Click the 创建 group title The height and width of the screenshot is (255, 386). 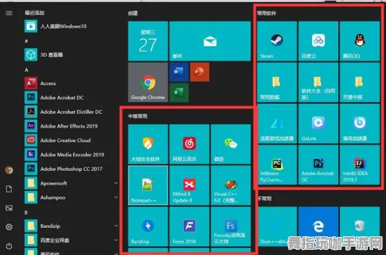pyautogui.click(x=133, y=13)
